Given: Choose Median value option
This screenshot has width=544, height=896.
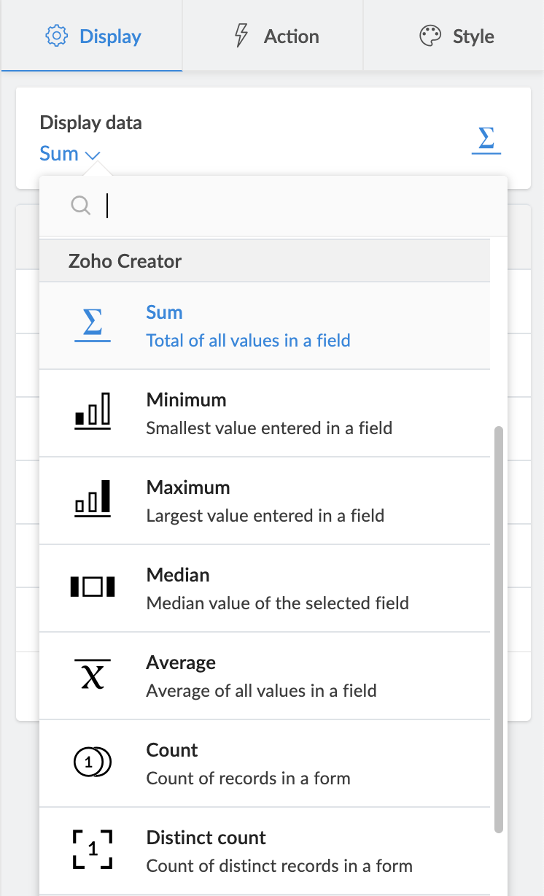Looking at the screenshot, I should pos(277,588).
